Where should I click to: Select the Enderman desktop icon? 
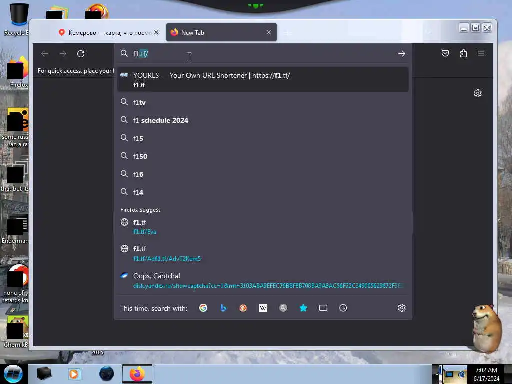coord(16,229)
